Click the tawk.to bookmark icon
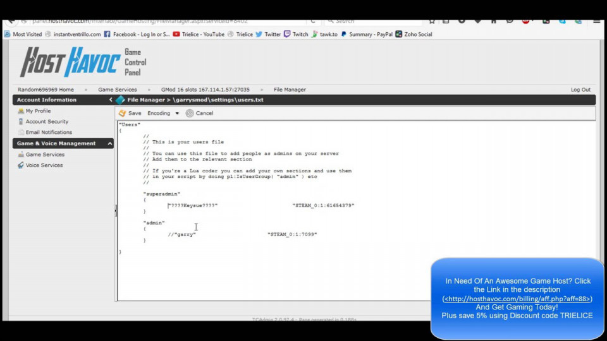 pos(315,34)
